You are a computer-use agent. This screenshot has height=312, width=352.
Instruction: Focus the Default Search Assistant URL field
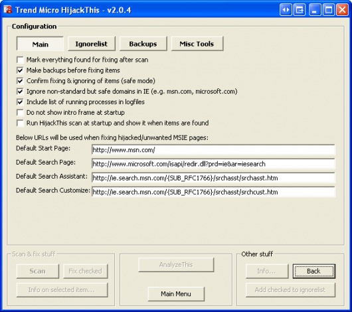point(213,178)
